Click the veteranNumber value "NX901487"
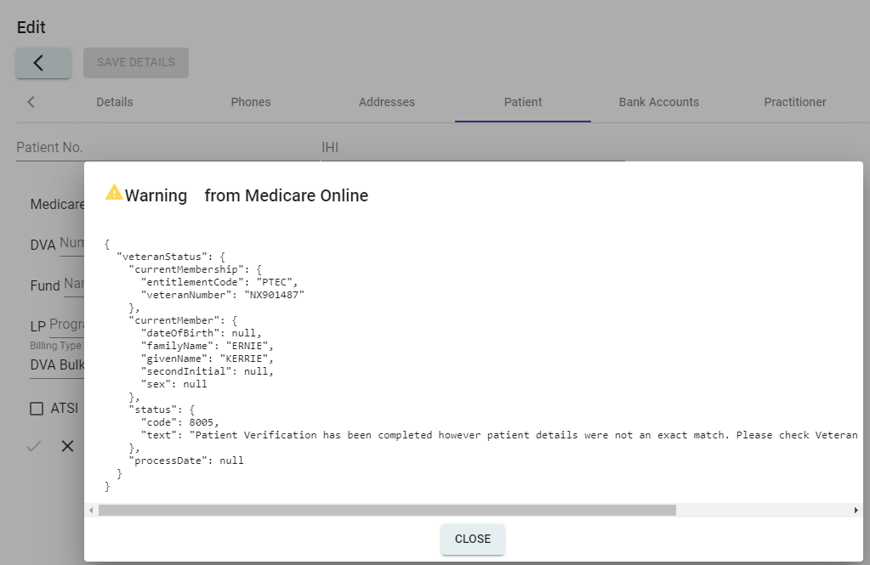This screenshot has width=870, height=565. 275,295
